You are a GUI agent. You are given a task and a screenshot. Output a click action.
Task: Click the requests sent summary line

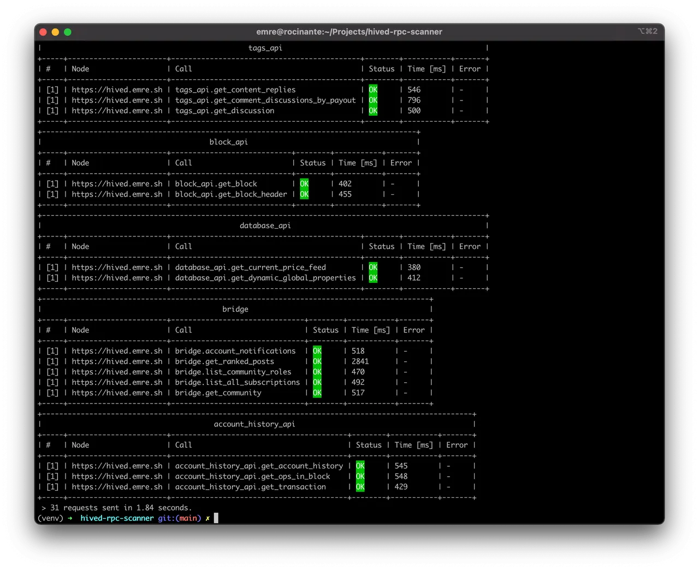click(117, 507)
